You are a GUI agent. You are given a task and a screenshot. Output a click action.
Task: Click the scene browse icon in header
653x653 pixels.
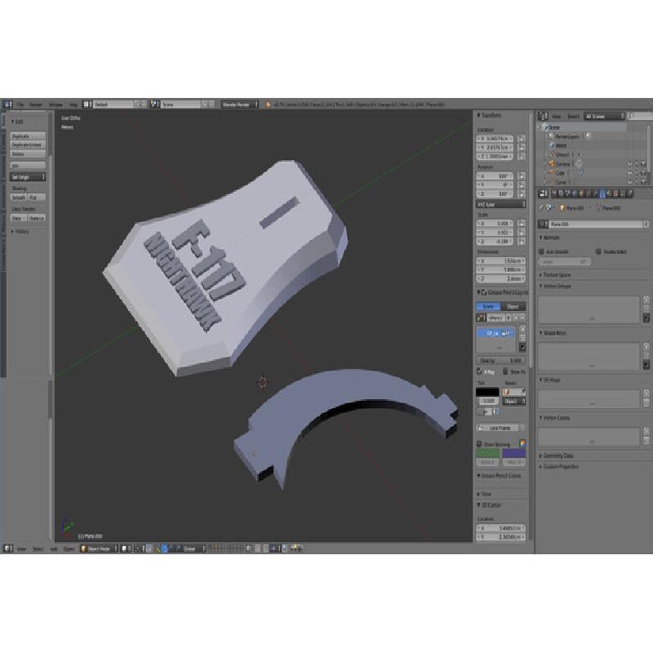pos(155,104)
